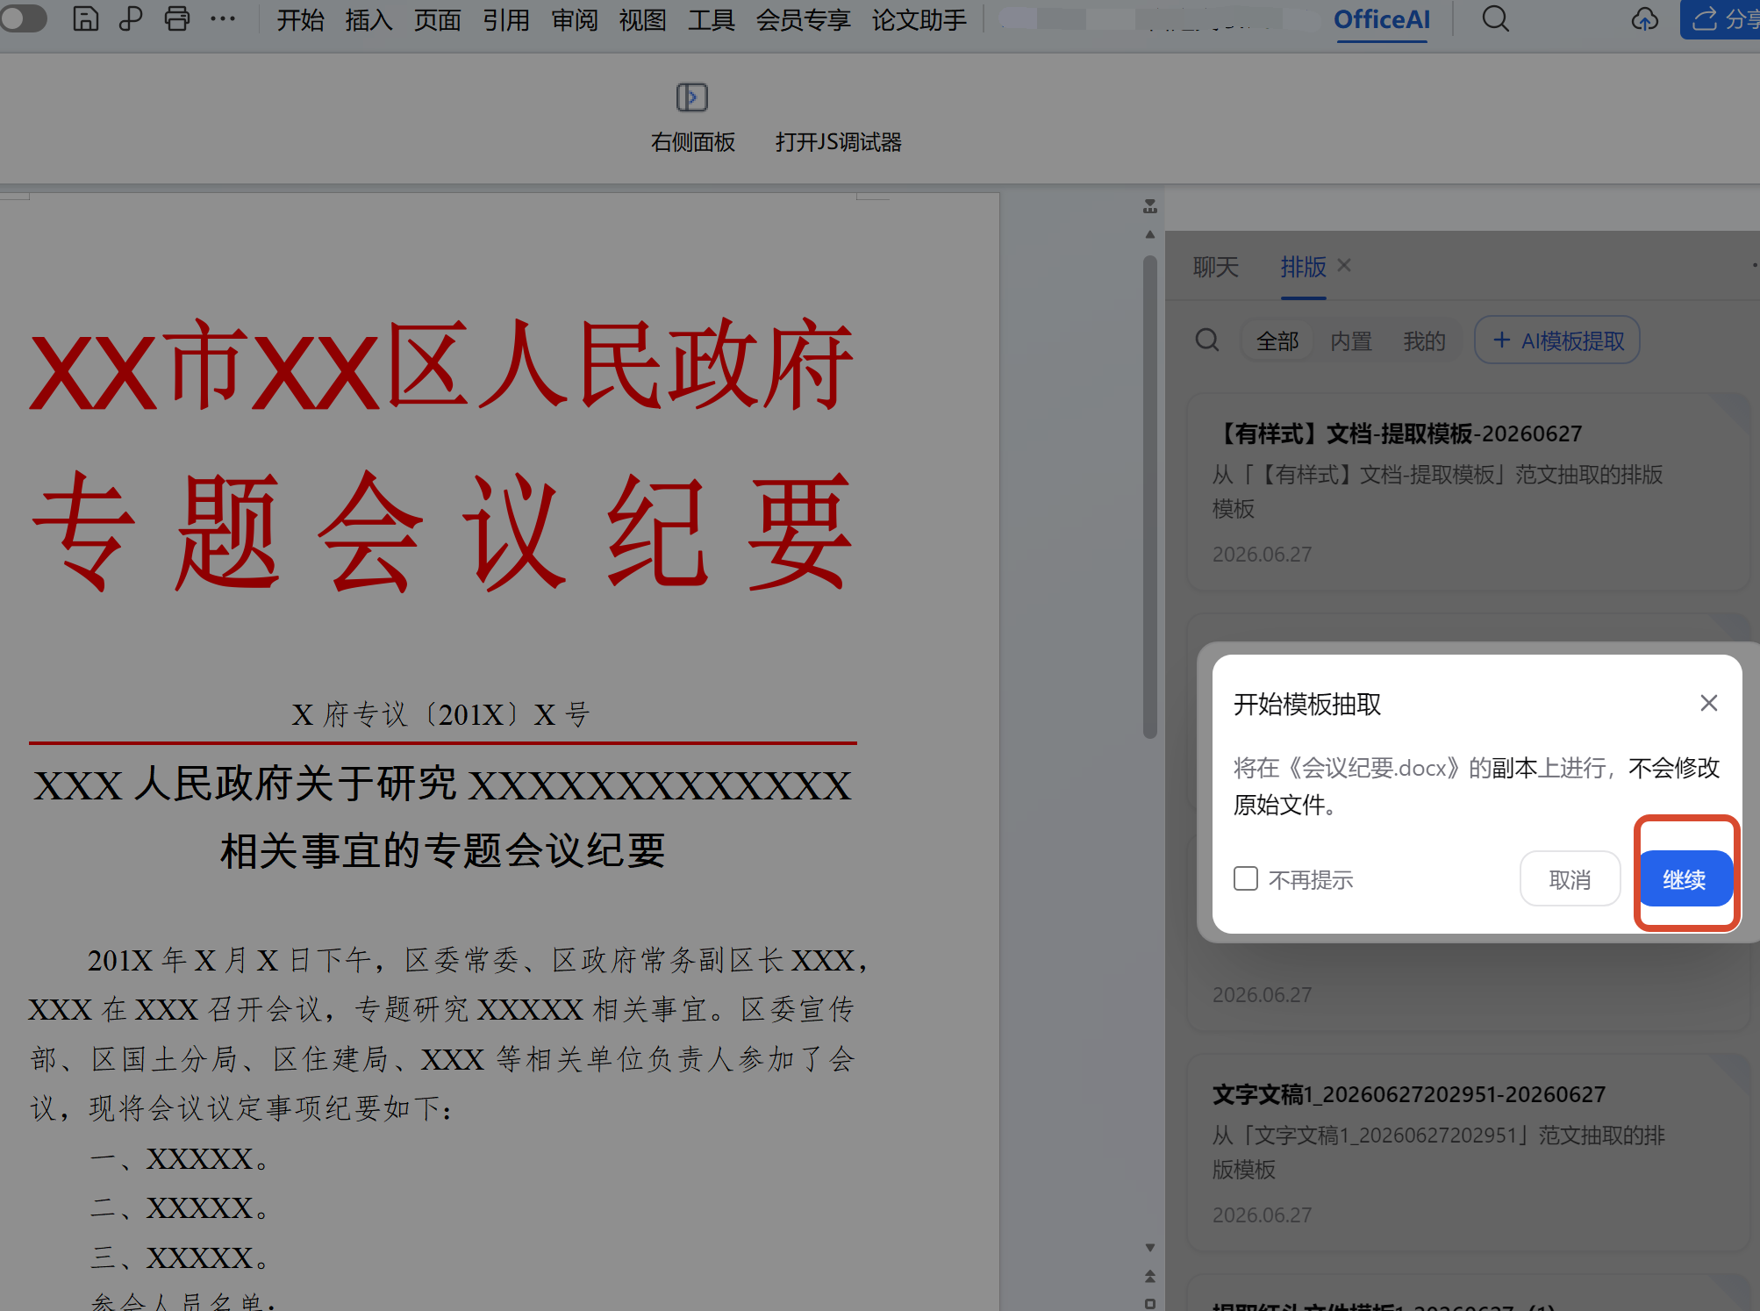Click 打开JS调试器 button

(838, 142)
